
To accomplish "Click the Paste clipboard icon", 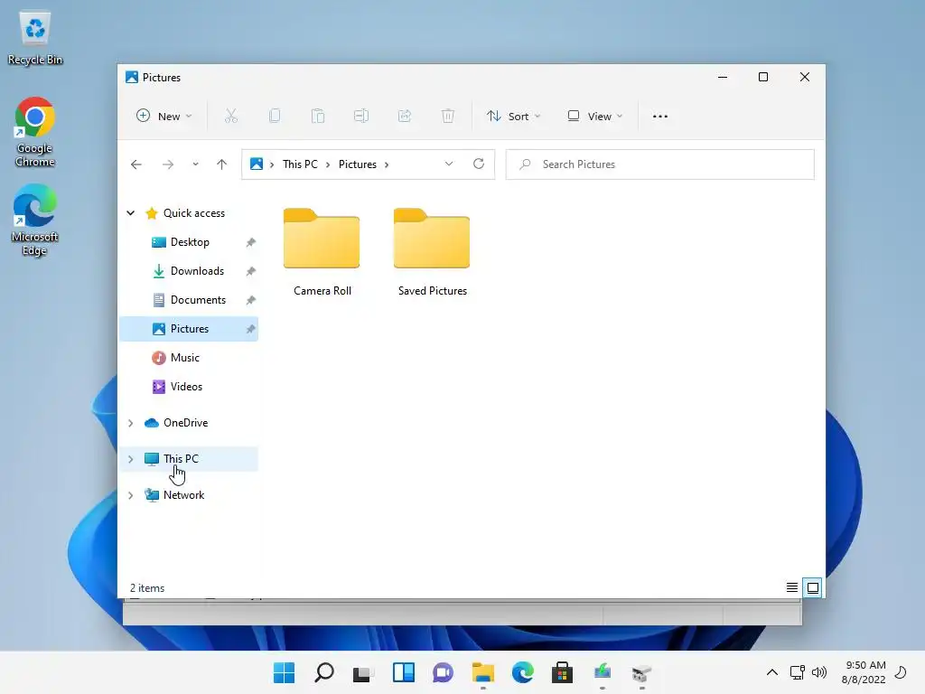I will (318, 117).
